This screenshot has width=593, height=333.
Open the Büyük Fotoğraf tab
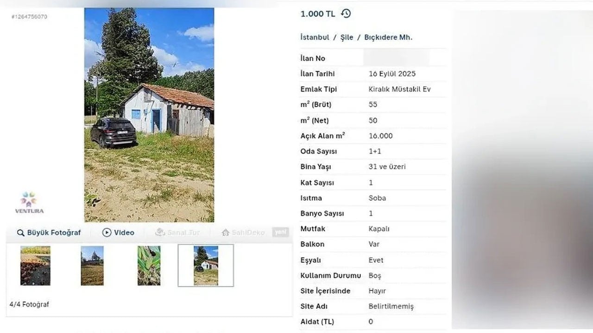[49, 233]
